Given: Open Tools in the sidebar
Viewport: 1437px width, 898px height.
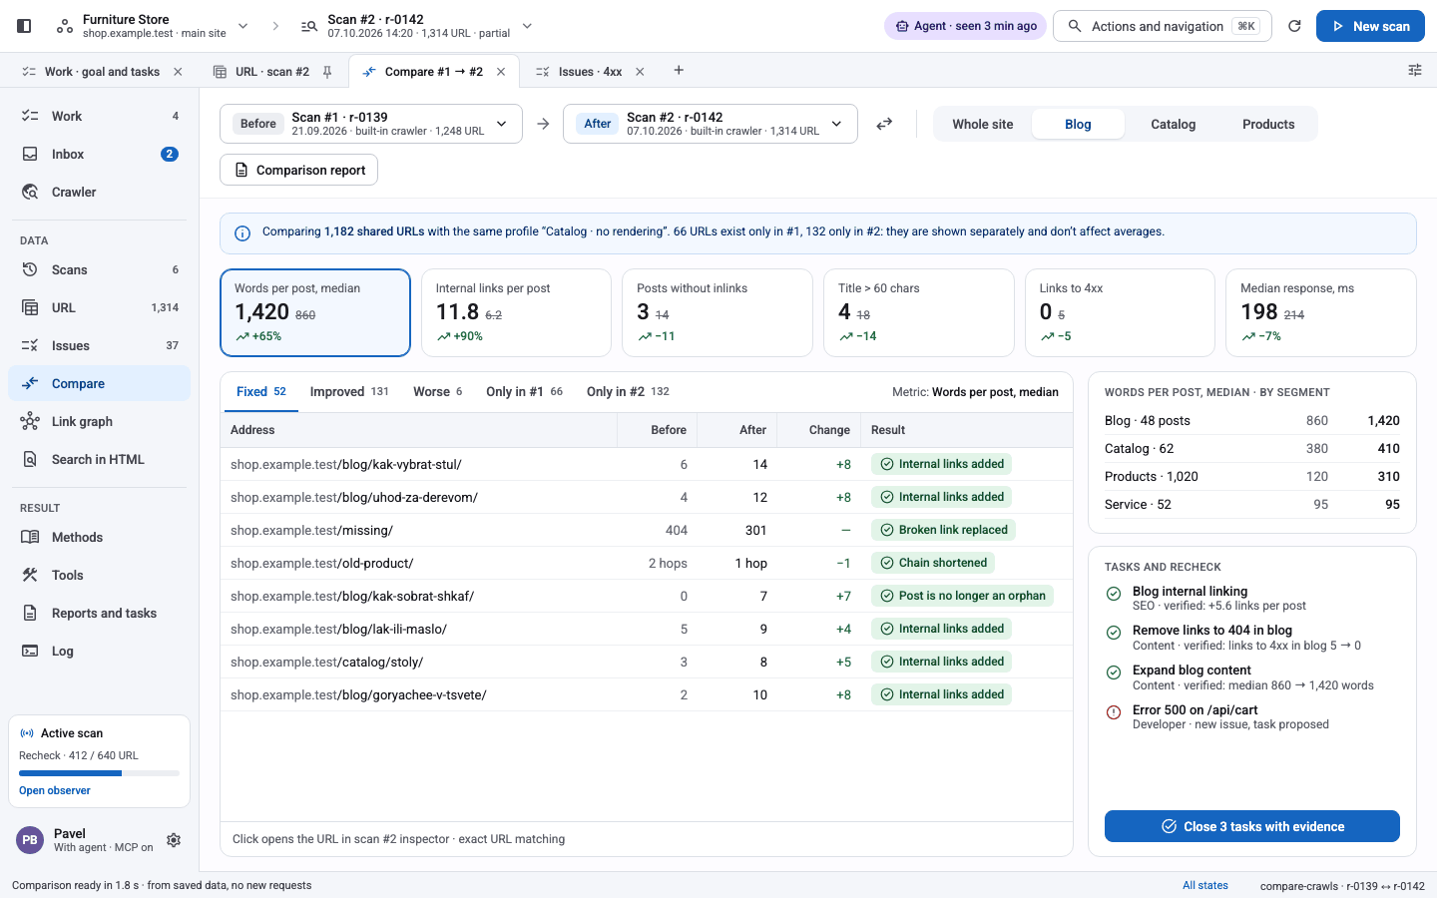Looking at the screenshot, I should [x=99, y=575].
